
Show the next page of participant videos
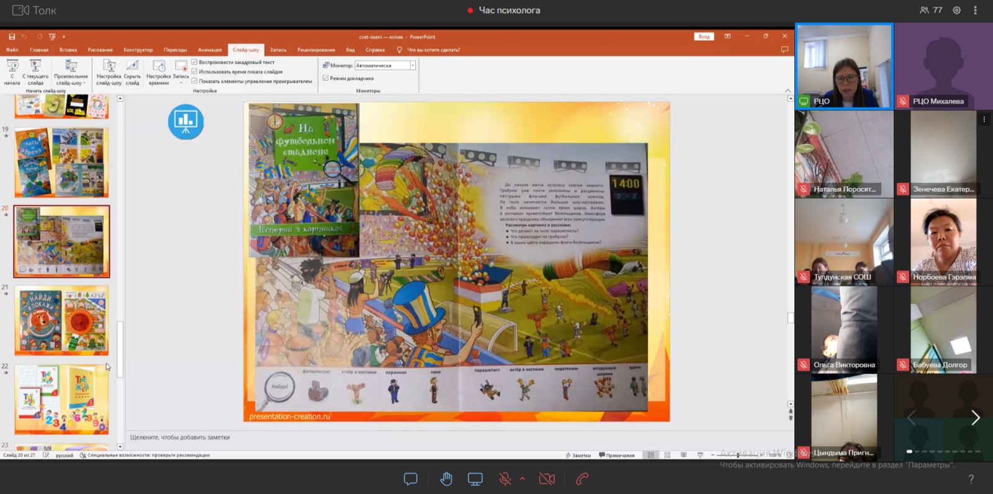[975, 418]
